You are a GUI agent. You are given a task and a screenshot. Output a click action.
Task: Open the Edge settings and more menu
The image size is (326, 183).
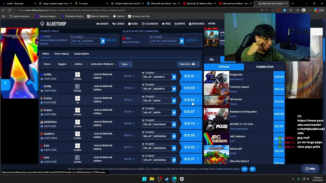tap(310, 10)
